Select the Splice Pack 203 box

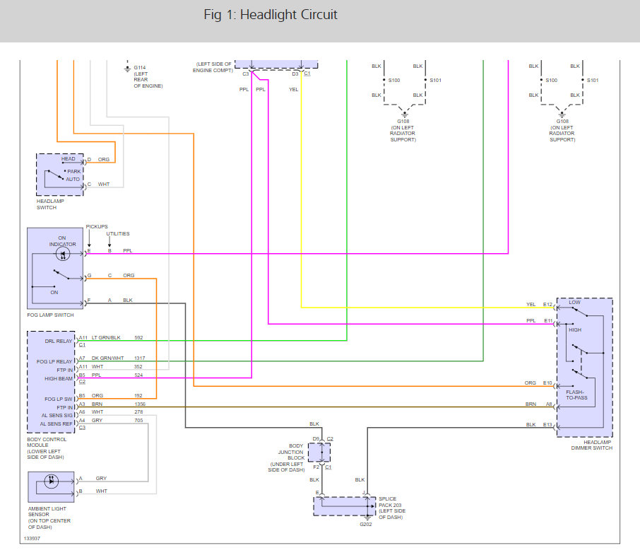[x=345, y=506]
